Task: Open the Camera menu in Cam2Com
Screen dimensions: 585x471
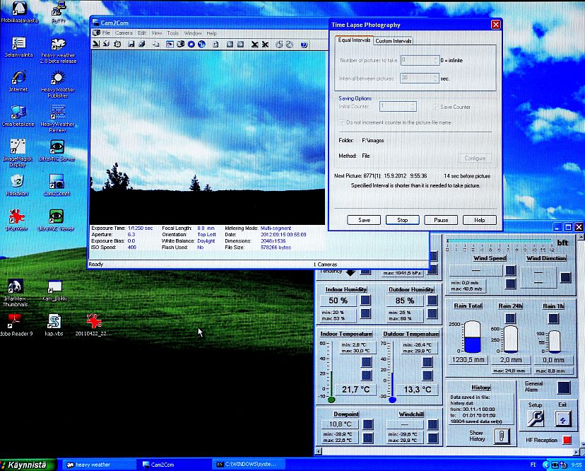Action: (124, 33)
